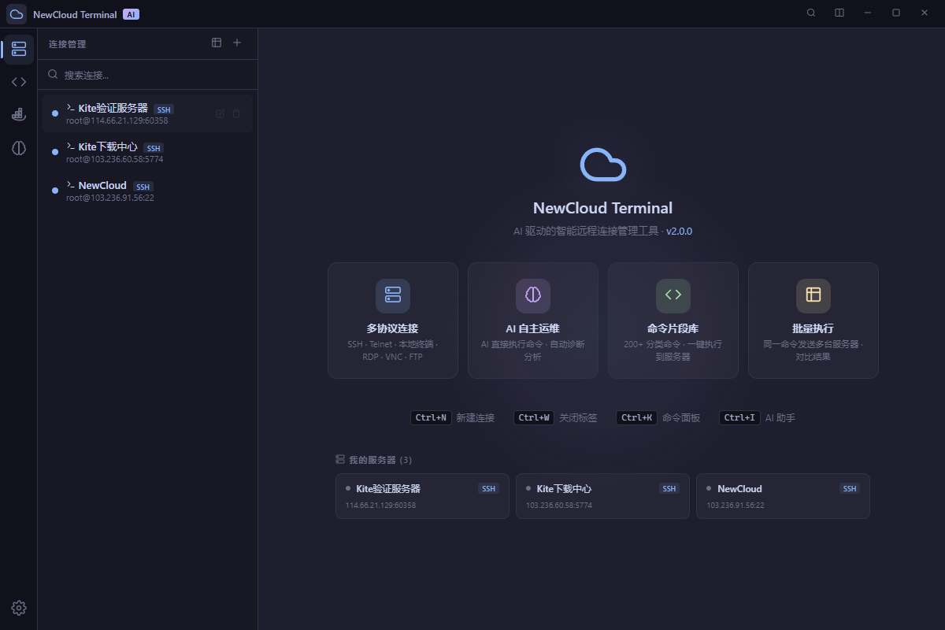Open application settings
This screenshot has height=630, width=945.
pyautogui.click(x=18, y=607)
